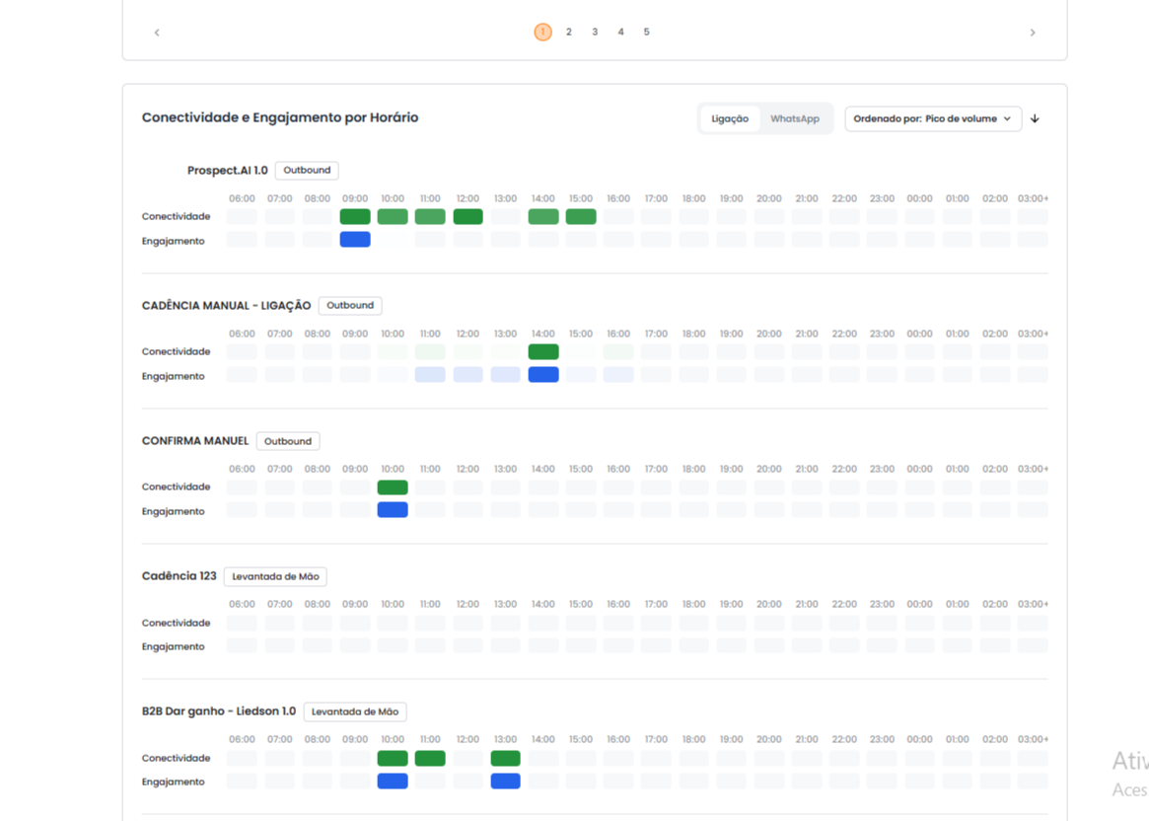Click B2B Dar ganho Conectividade cell at 11:00

tap(430, 758)
